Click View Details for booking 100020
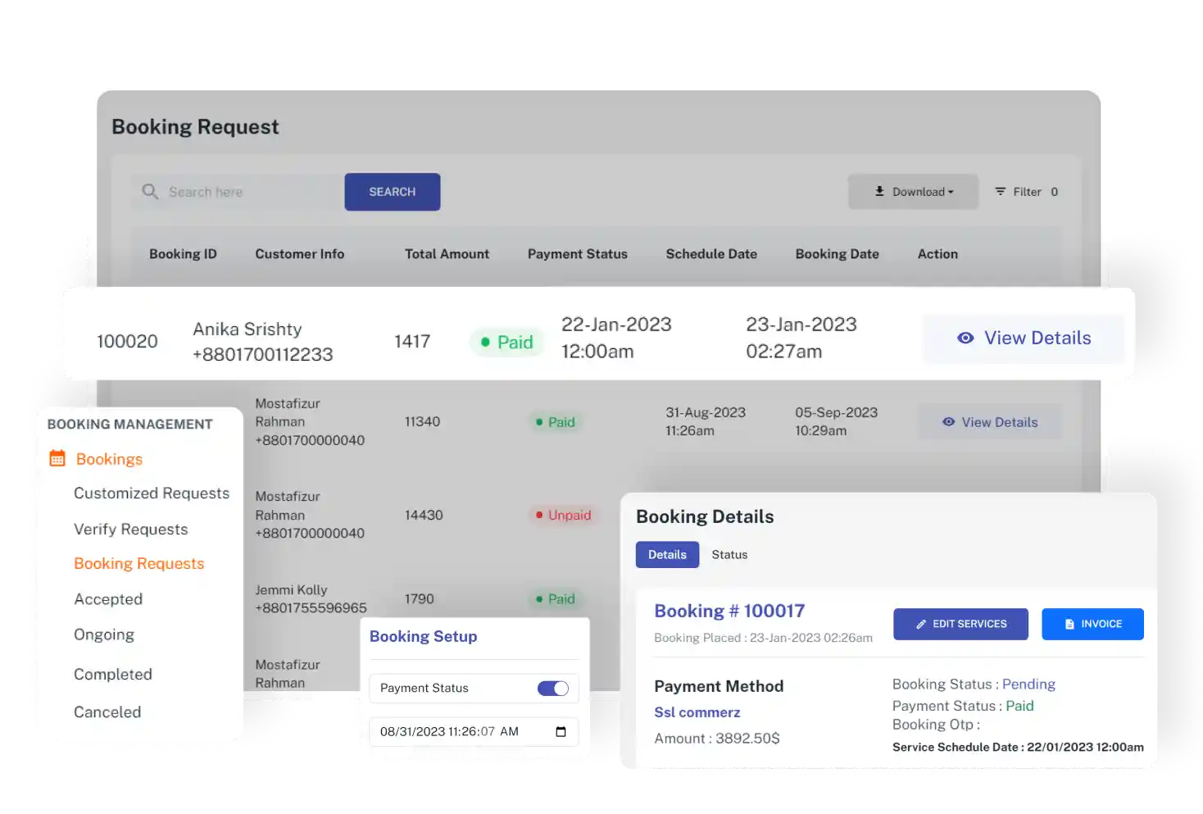This screenshot has width=1203, height=814. [x=1024, y=339]
